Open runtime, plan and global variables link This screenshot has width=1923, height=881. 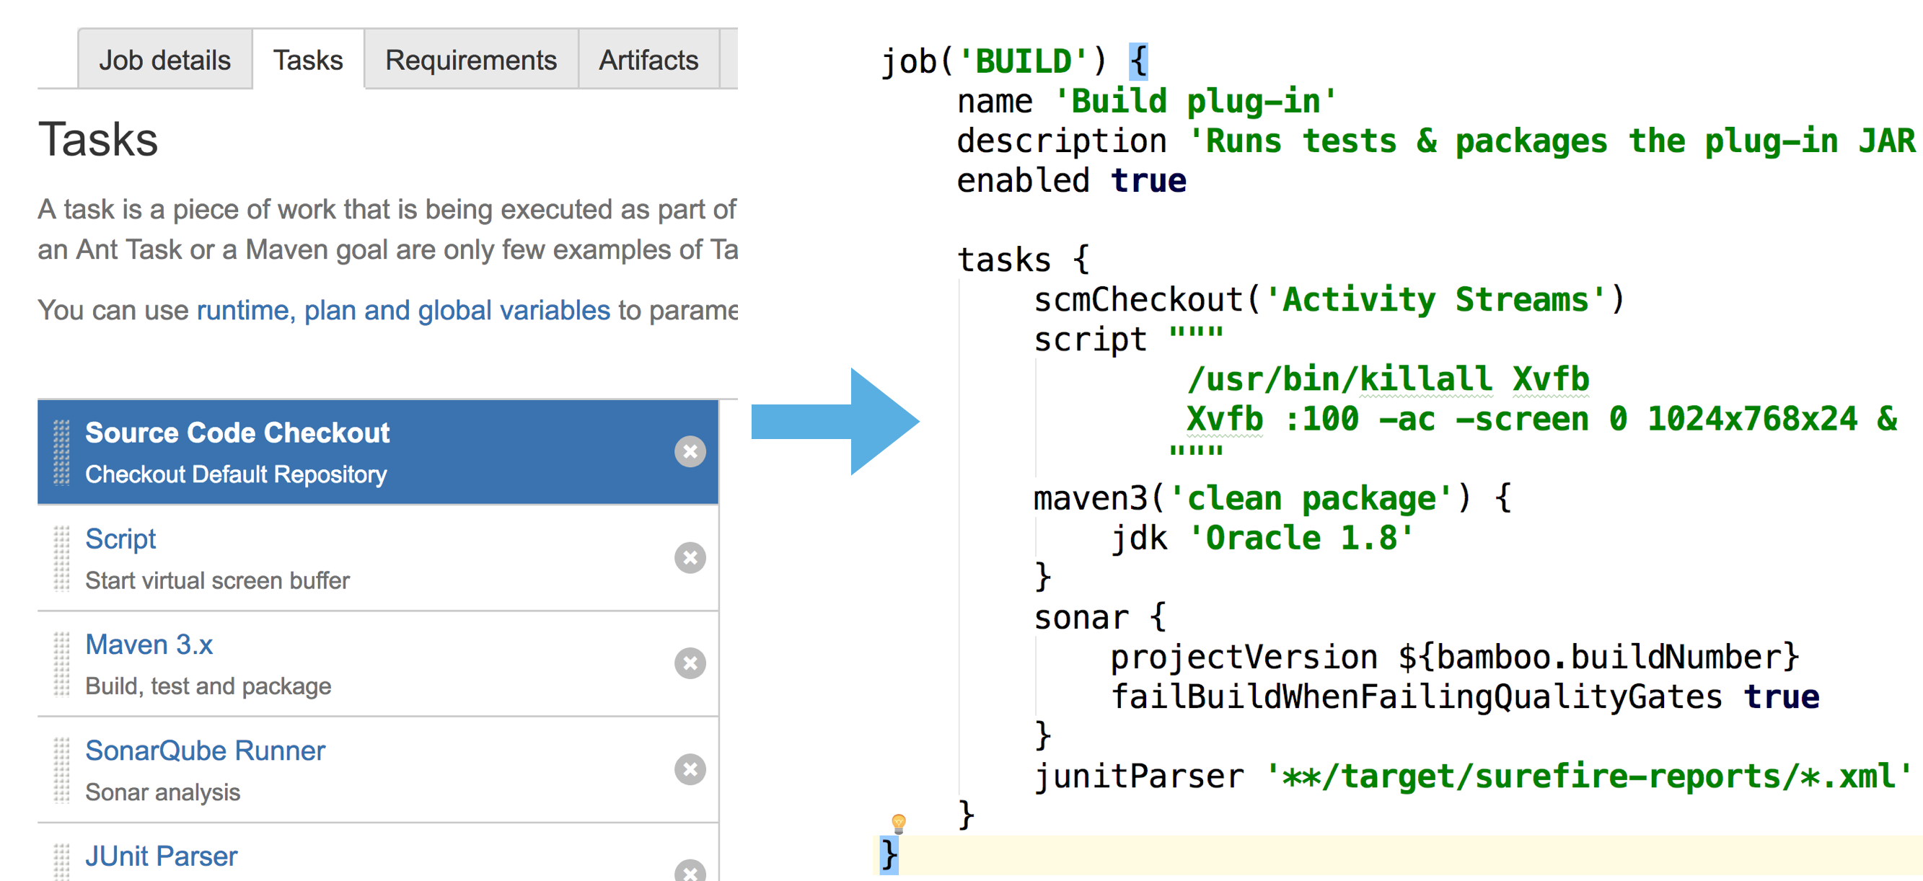pos(403,310)
